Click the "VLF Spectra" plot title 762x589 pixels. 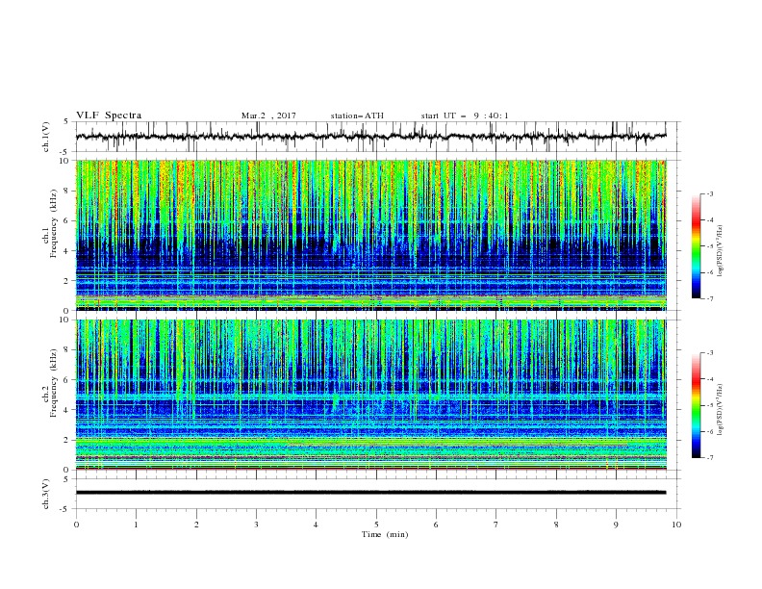(x=109, y=115)
